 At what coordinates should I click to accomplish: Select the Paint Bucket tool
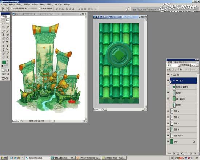[x=7, y=38]
